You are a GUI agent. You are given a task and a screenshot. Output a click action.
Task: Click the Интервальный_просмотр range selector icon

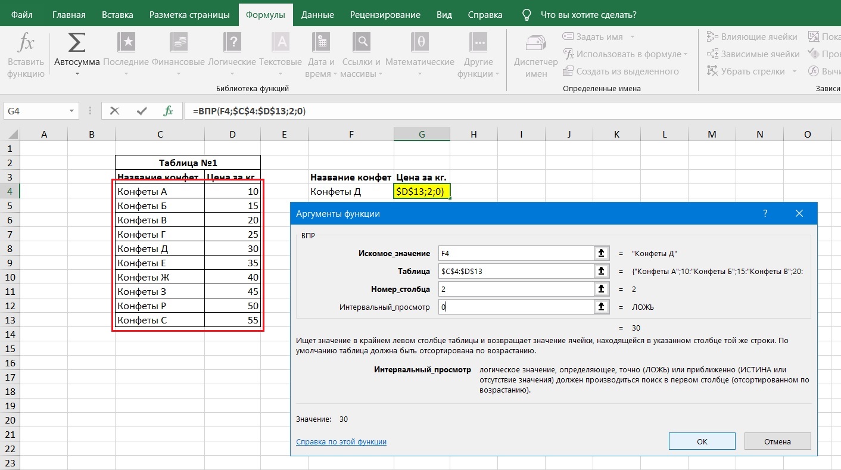click(602, 307)
